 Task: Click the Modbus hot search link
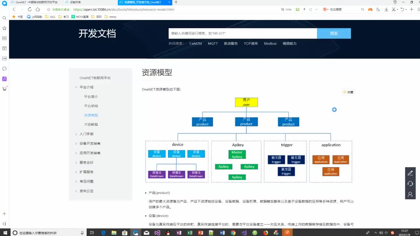coord(270,44)
